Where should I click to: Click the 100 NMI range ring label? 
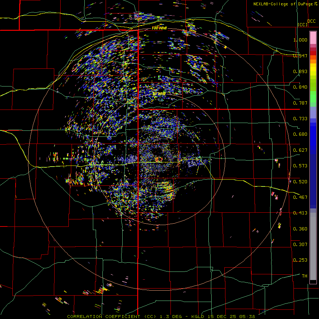coord(159,28)
